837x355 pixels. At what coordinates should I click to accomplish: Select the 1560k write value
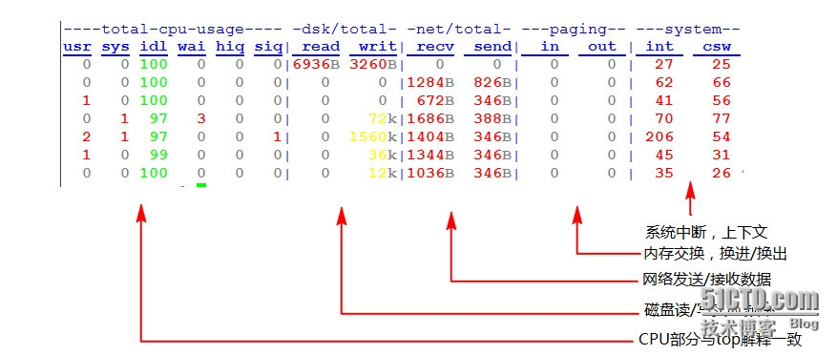coord(373,136)
